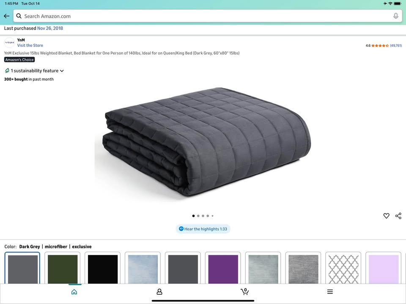Click the Visit the Store link
The image size is (406, 304).
pos(30,46)
